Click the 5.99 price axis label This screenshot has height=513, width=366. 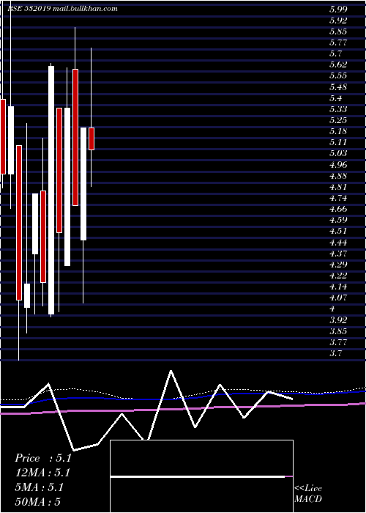[338, 9]
